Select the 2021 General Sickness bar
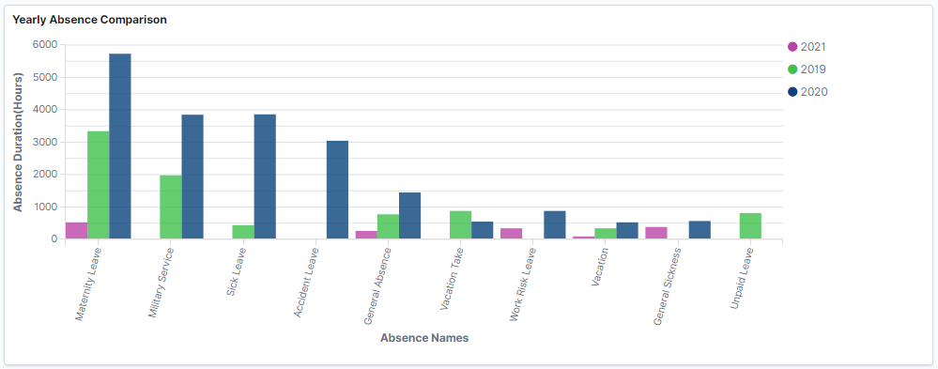The image size is (938, 369). (x=656, y=233)
